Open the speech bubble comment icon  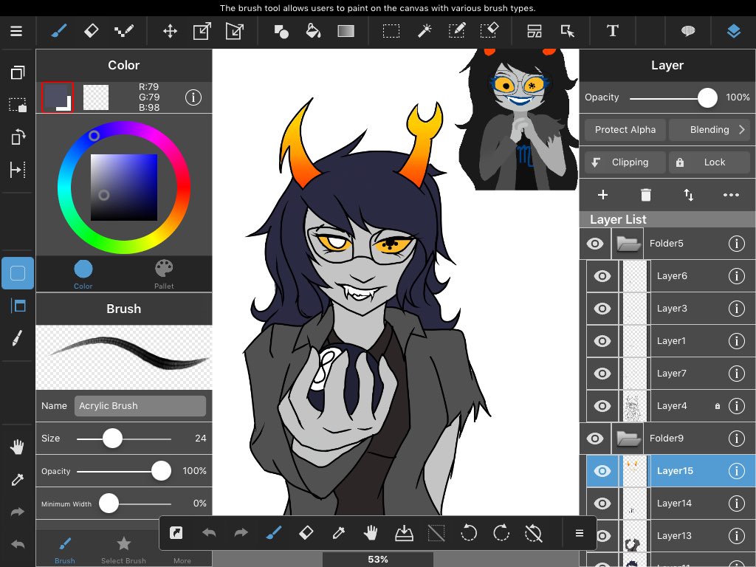point(688,31)
